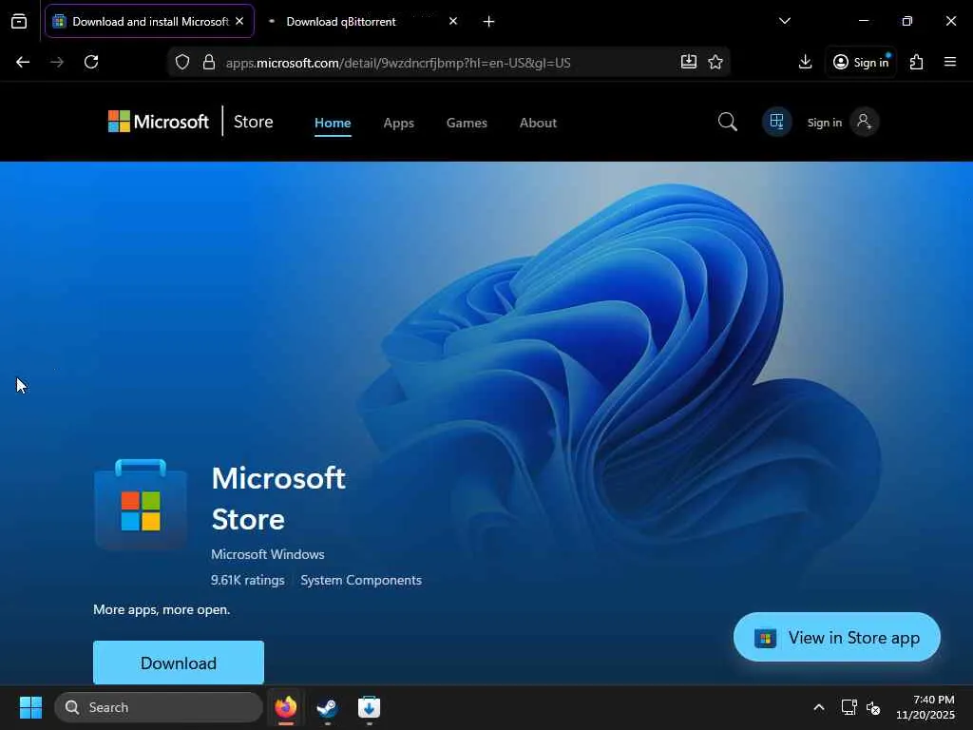973x730 pixels.
Task: Open the System Components category link
Action: click(361, 580)
